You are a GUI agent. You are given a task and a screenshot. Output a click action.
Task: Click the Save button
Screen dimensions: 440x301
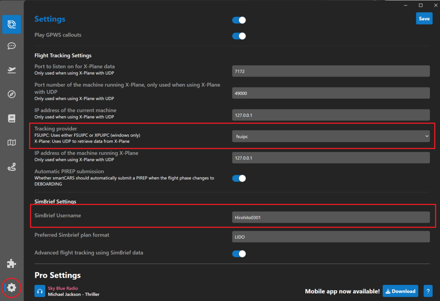(424, 18)
